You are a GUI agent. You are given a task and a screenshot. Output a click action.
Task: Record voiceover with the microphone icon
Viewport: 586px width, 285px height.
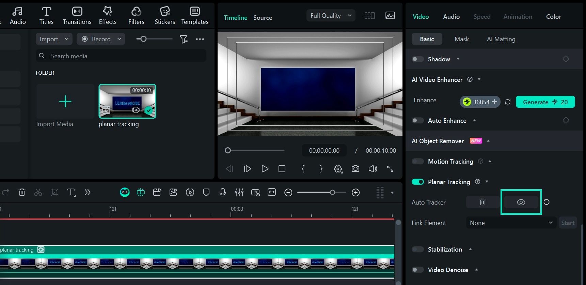click(223, 192)
